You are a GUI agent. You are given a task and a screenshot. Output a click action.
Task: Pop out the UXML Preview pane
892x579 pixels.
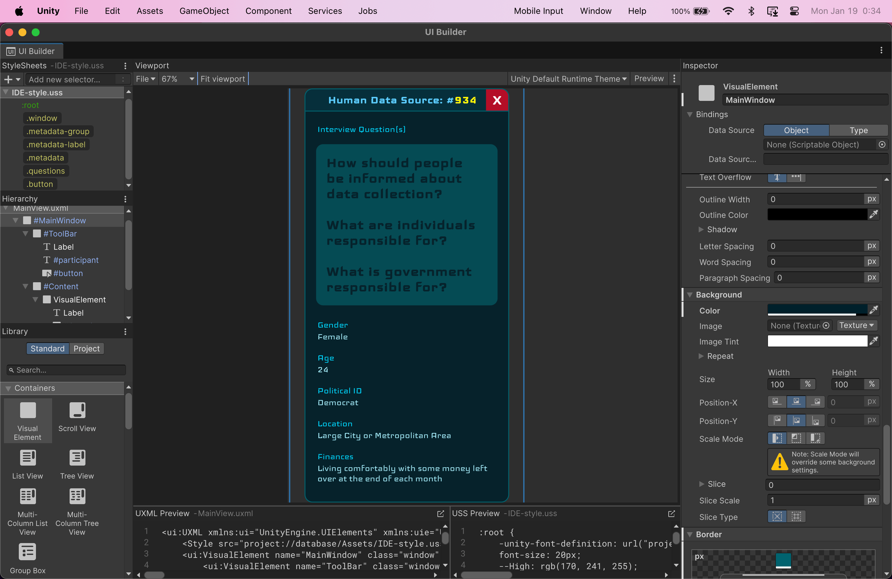[440, 514]
